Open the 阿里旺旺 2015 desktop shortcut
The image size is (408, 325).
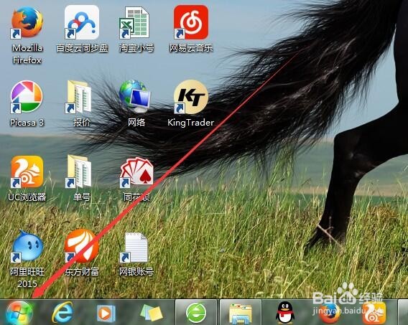point(27,246)
